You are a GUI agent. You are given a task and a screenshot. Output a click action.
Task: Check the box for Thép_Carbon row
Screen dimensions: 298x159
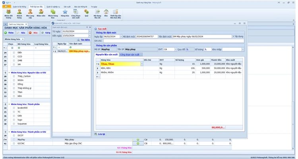(14, 76)
